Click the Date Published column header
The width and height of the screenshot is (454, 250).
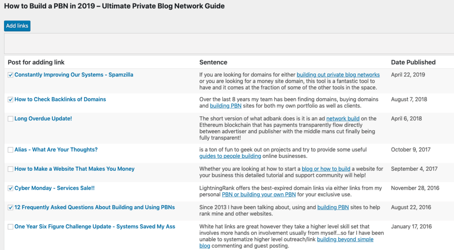pyautogui.click(x=413, y=62)
